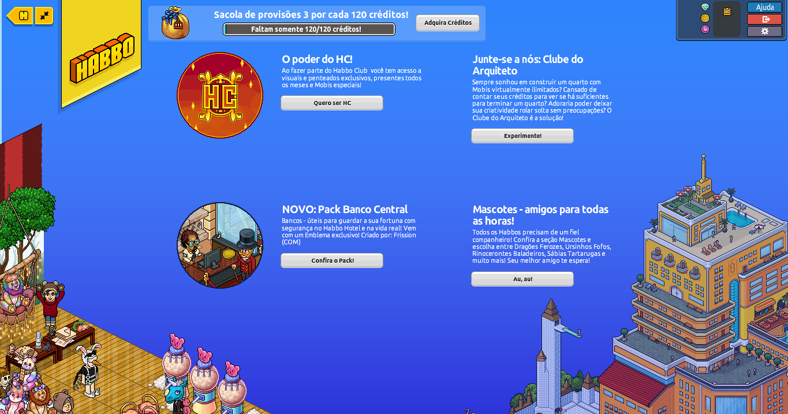Click the "O poder do HC!" heading
The width and height of the screenshot is (788, 414).
(x=317, y=59)
